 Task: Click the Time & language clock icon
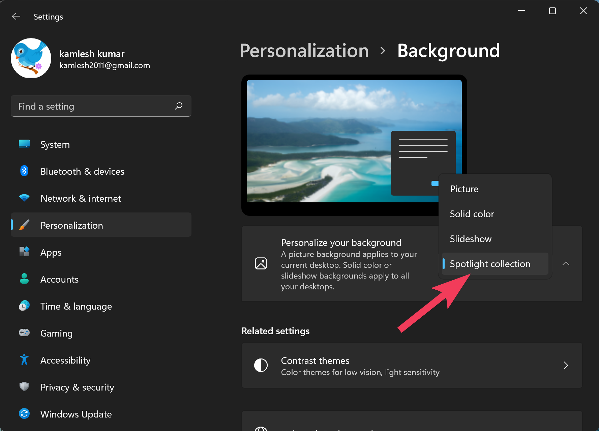point(24,306)
